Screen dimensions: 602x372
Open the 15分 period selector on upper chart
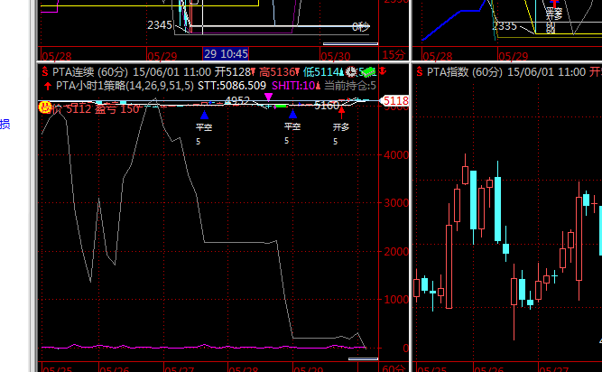[x=393, y=55]
